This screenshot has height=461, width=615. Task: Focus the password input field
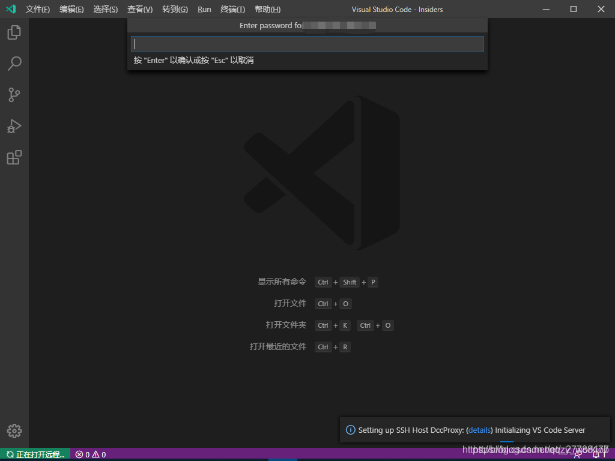pos(307,44)
